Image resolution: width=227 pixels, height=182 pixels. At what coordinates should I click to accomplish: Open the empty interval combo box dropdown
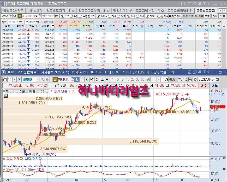pyautogui.click(x=158, y=79)
